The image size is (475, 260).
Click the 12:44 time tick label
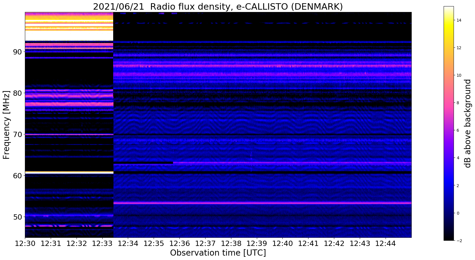coord(386,244)
